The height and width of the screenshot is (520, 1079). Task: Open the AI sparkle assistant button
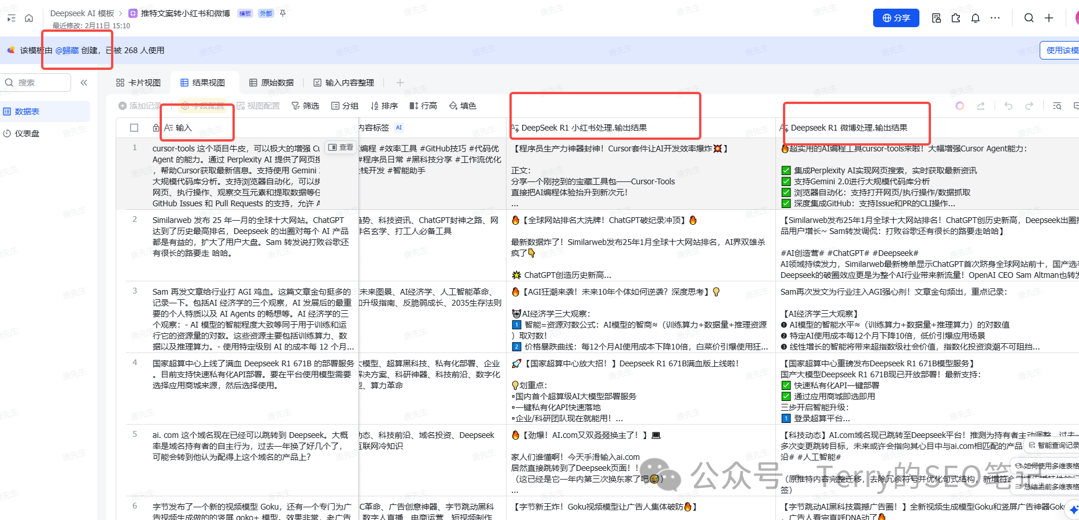coord(960,106)
